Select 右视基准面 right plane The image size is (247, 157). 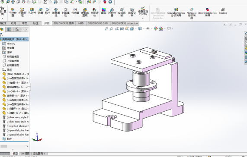point(11,65)
